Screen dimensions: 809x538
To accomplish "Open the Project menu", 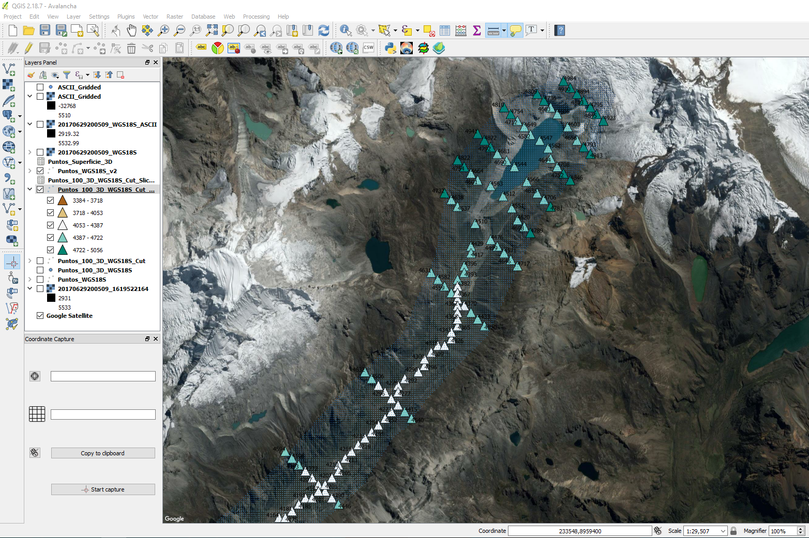I will 12,17.
